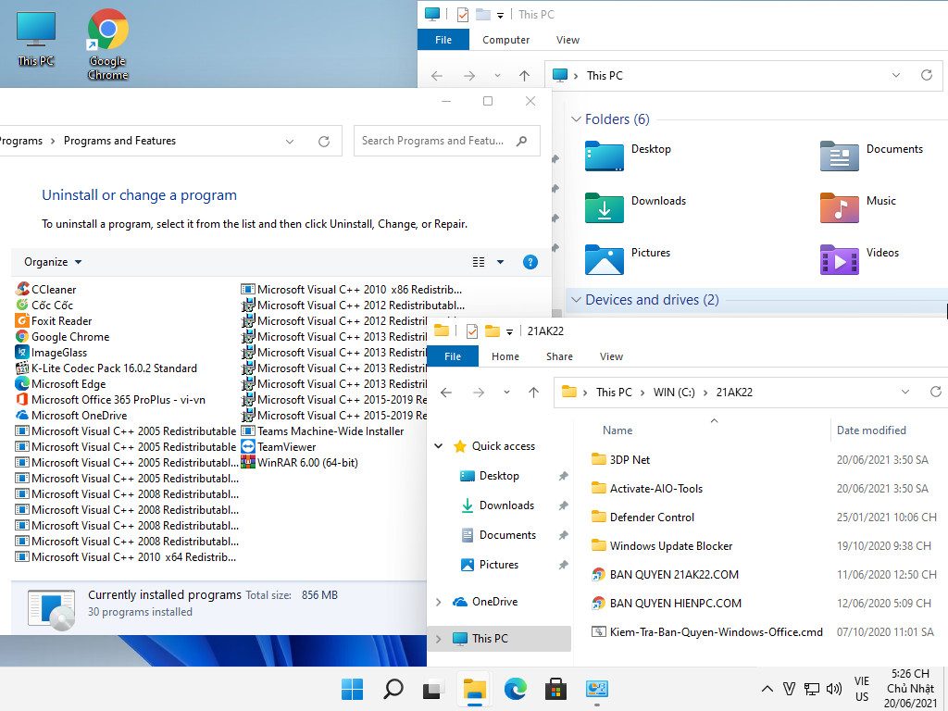Click the search magnifier in Programs and Features
948x711 pixels.
pos(522,141)
